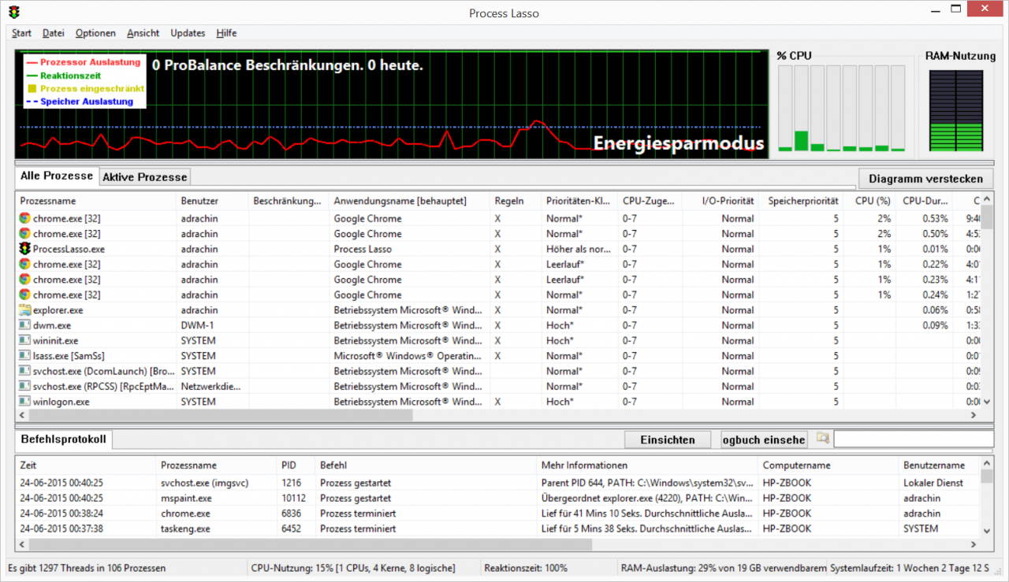Sort by the Speicherpriorität column header
The image size is (1009, 582).
[803, 201]
